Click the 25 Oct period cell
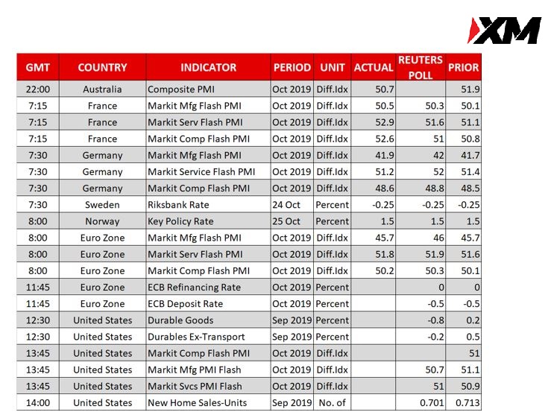This screenshot has height=415, width=551. 292,221
